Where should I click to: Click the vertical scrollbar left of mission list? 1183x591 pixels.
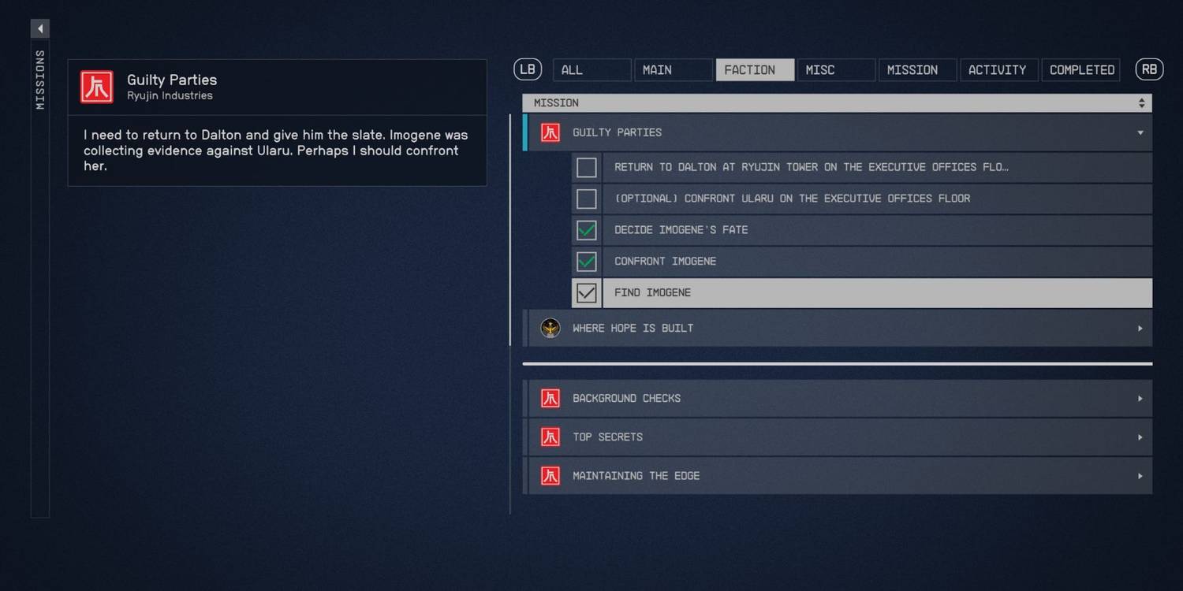[x=510, y=236]
